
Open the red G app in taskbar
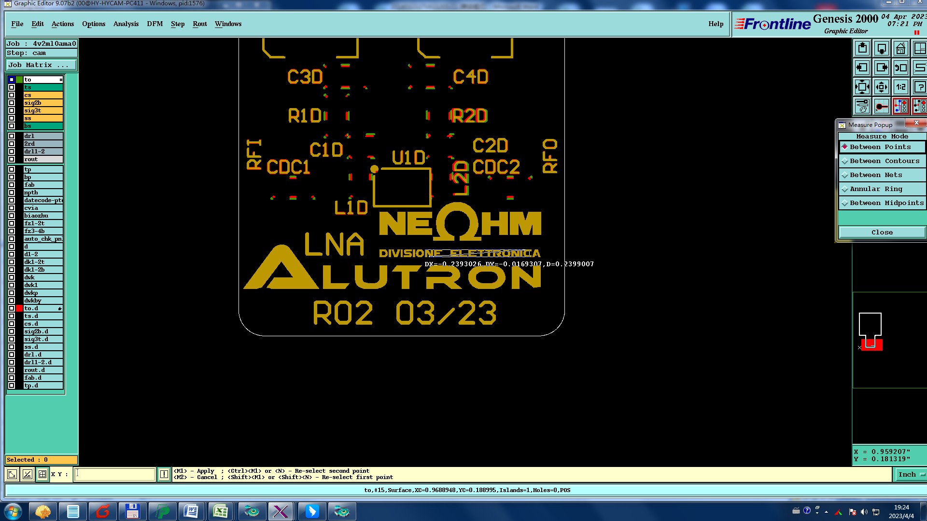pyautogui.click(x=102, y=511)
